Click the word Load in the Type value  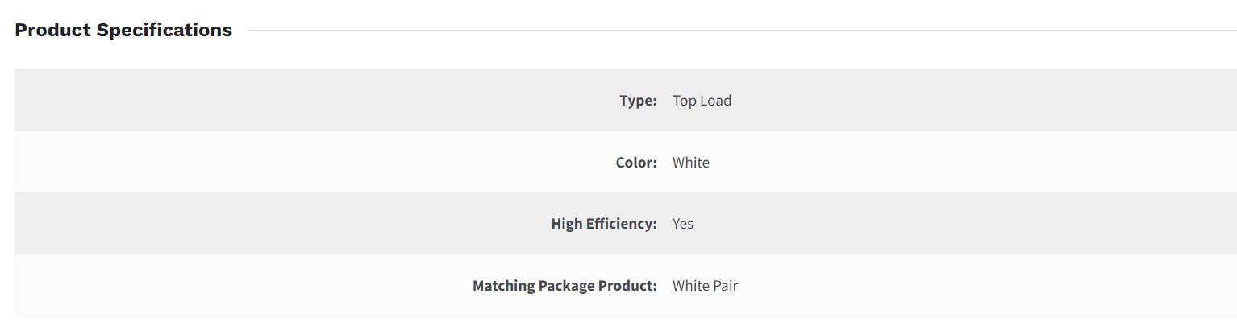[715, 101]
